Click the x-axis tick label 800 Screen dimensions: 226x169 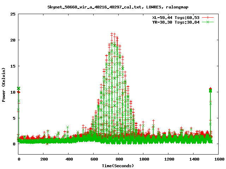[119, 159]
